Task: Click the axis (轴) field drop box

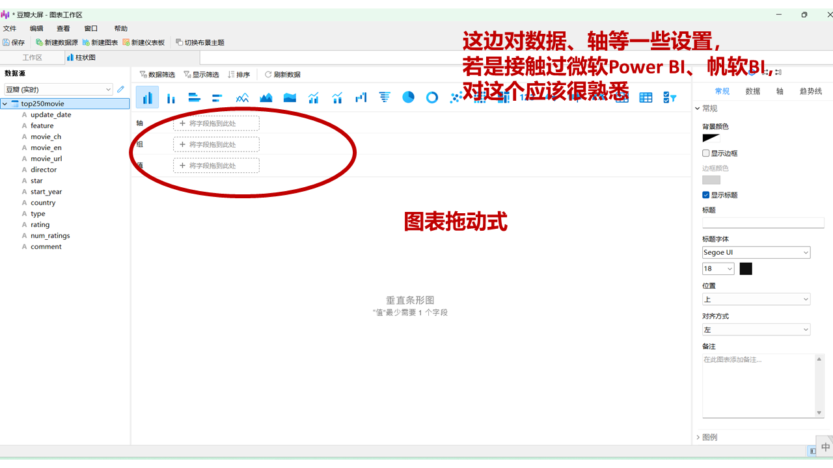Action: 216,123
